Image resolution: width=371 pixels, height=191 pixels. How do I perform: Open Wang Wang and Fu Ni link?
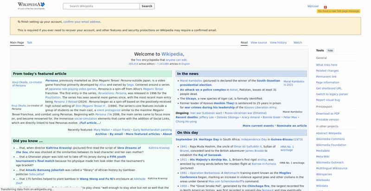96,179
